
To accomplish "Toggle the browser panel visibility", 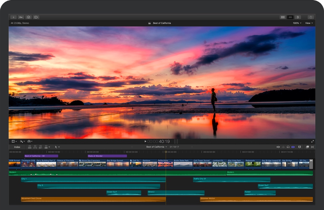I will [x=283, y=17].
